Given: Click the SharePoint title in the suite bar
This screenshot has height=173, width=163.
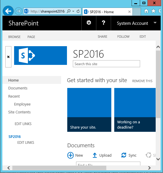Looking at the screenshot, I should pyautogui.click(x=23, y=23).
